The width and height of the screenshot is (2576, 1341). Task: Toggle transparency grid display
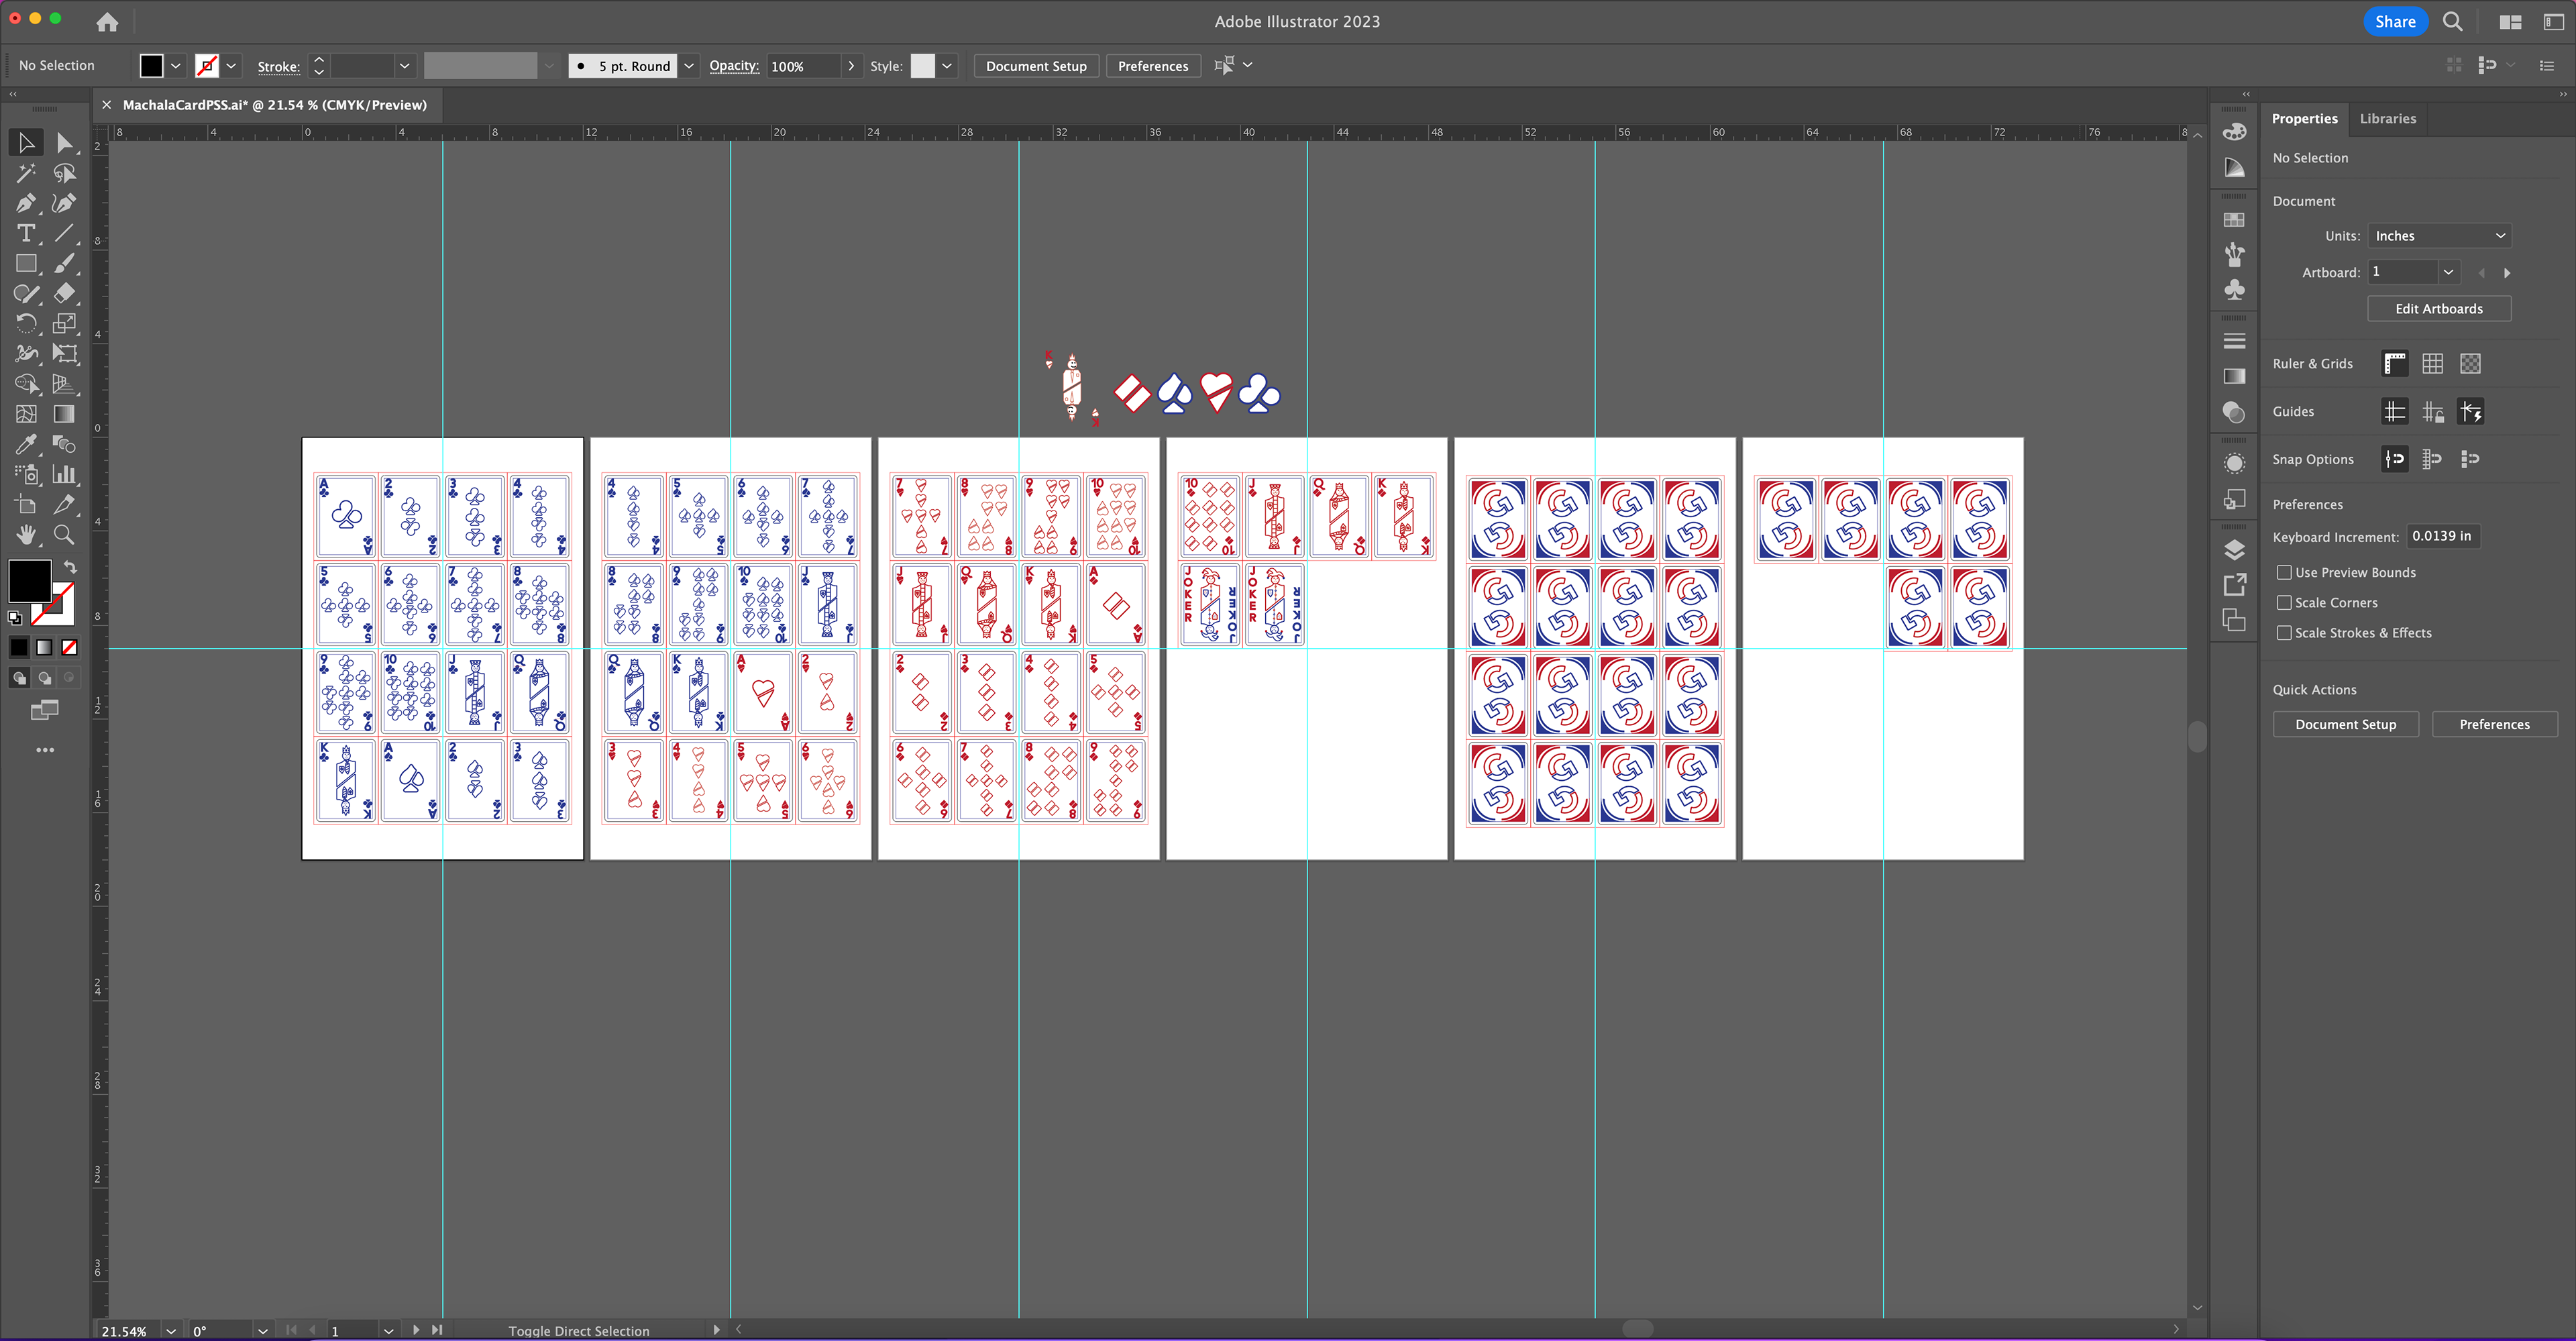tap(2470, 363)
